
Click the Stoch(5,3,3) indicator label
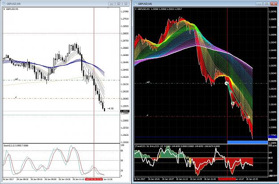[16, 146]
